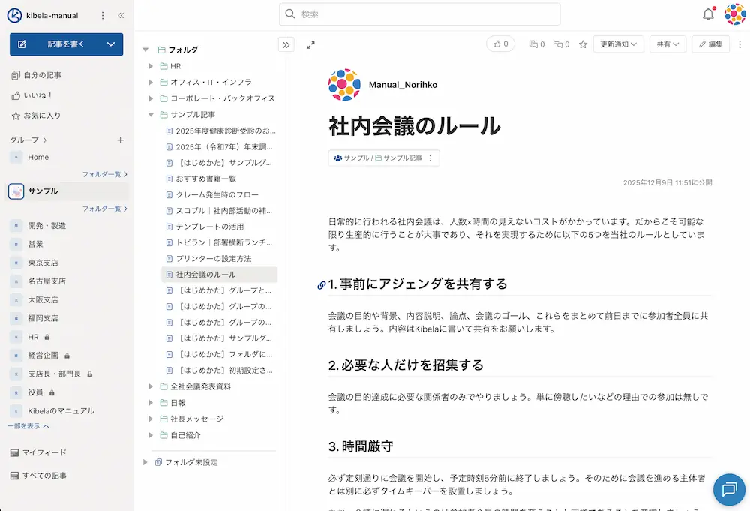
Task: Click the Kibela logo icon
Action: [x=15, y=14]
